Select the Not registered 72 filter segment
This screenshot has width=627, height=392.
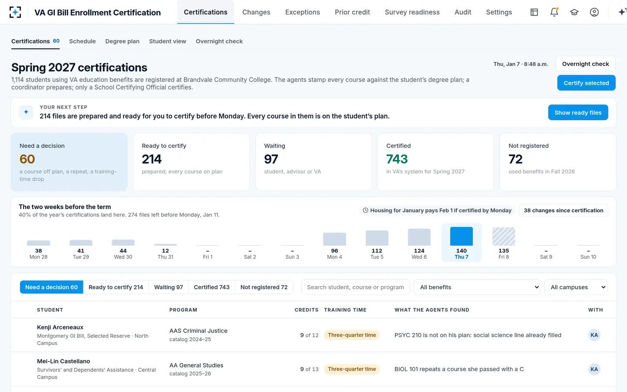(264, 287)
